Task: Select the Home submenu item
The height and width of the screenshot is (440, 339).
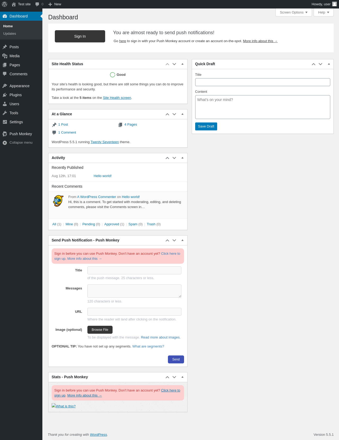Action: (8, 26)
